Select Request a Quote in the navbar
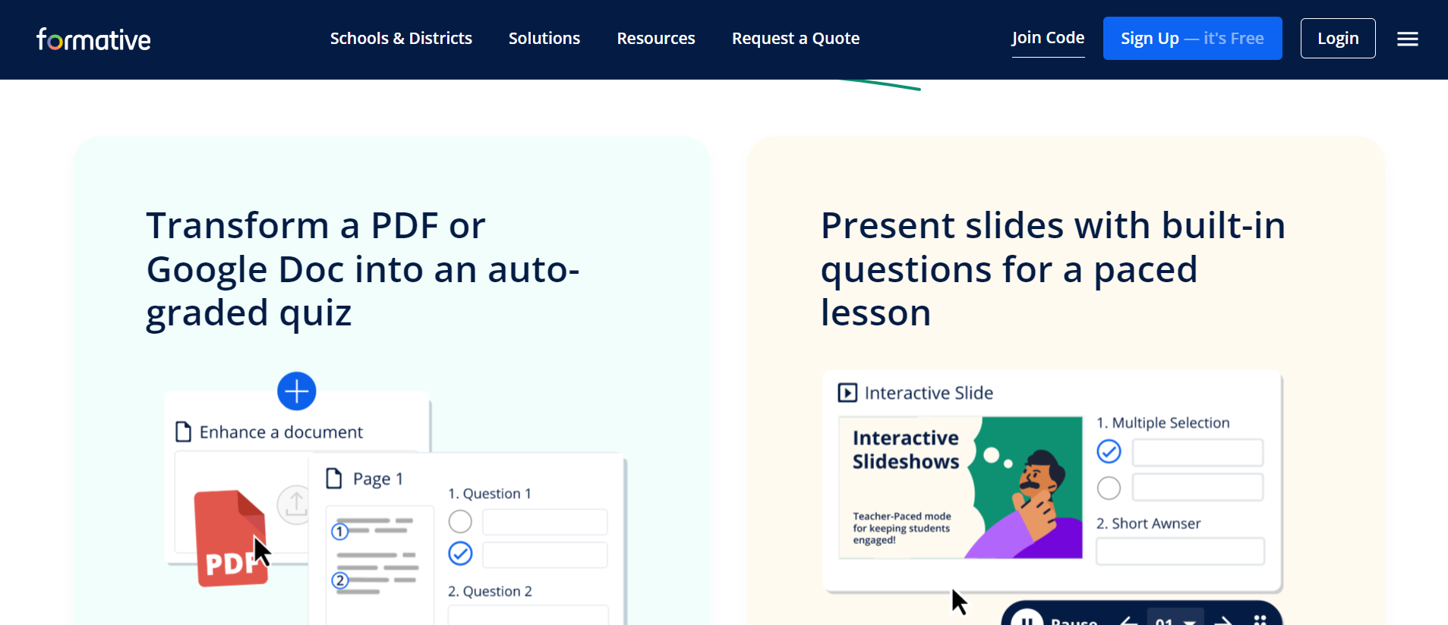This screenshot has width=1448, height=625. [795, 38]
